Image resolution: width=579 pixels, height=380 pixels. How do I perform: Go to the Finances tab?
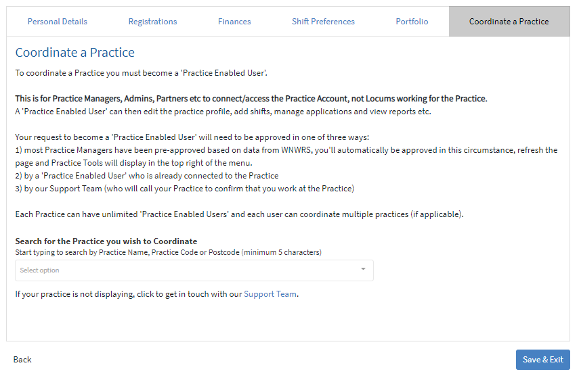(234, 22)
